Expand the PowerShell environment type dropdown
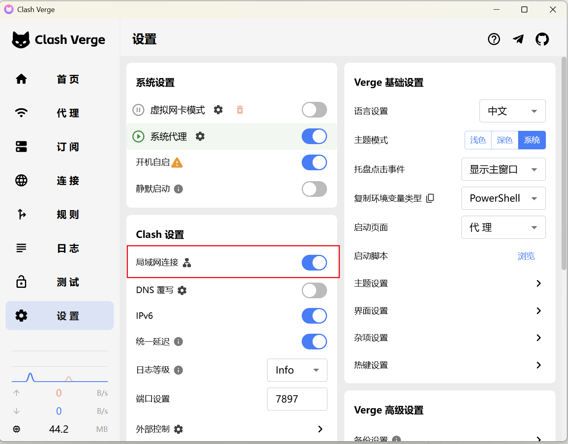This screenshot has height=444, width=568. click(x=503, y=198)
